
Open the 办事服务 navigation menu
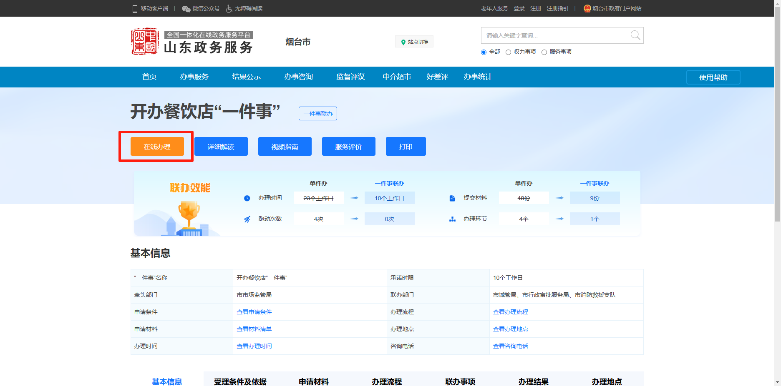point(194,77)
